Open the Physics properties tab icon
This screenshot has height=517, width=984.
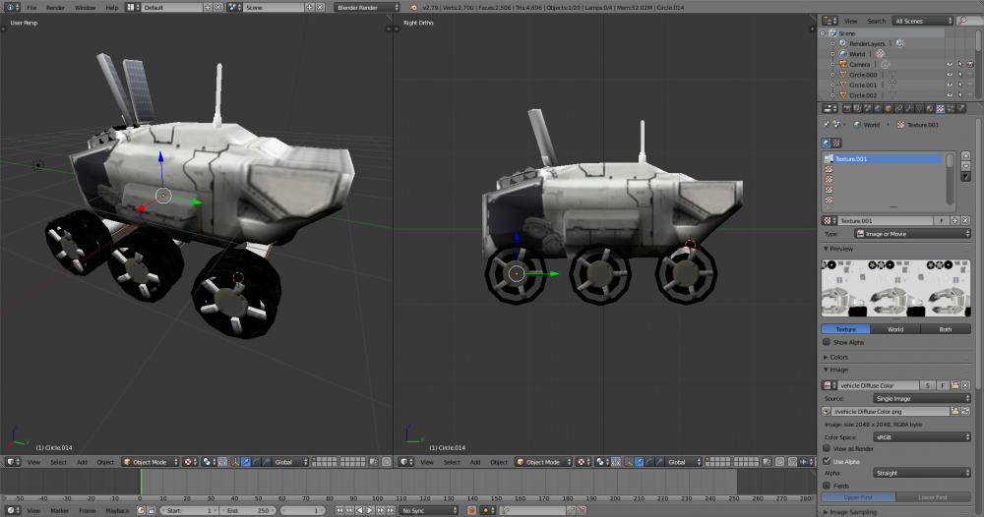pos(960,108)
